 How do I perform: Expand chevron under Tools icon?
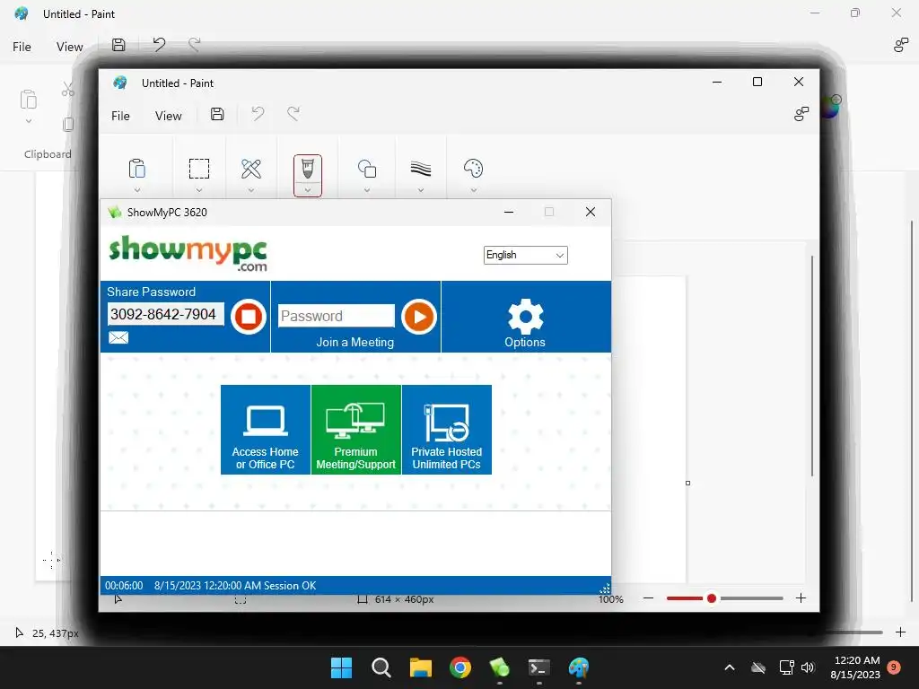251,190
